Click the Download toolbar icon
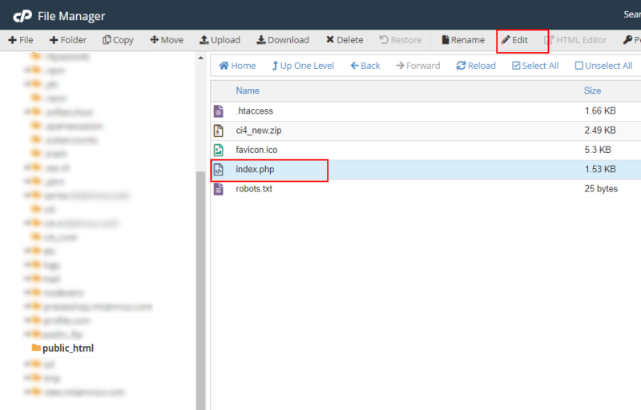This screenshot has height=410, width=641. coord(260,40)
